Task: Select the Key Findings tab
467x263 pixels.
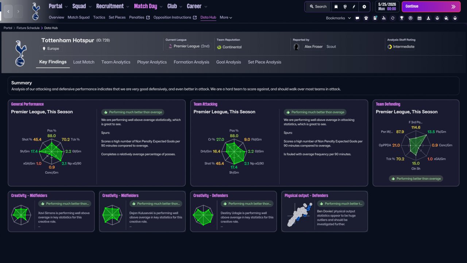Action: pos(53,62)
